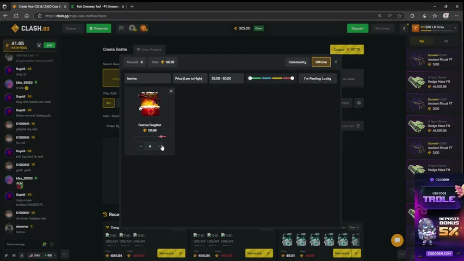This screenshot has height=261, width=464.
Task: Switch to Kick Giveaway Tool browser tab
Action: pos(98,6)
